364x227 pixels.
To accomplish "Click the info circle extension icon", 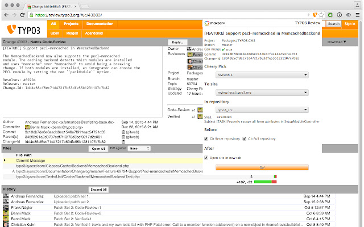I will pyautogui.click(x=339, y=15).
